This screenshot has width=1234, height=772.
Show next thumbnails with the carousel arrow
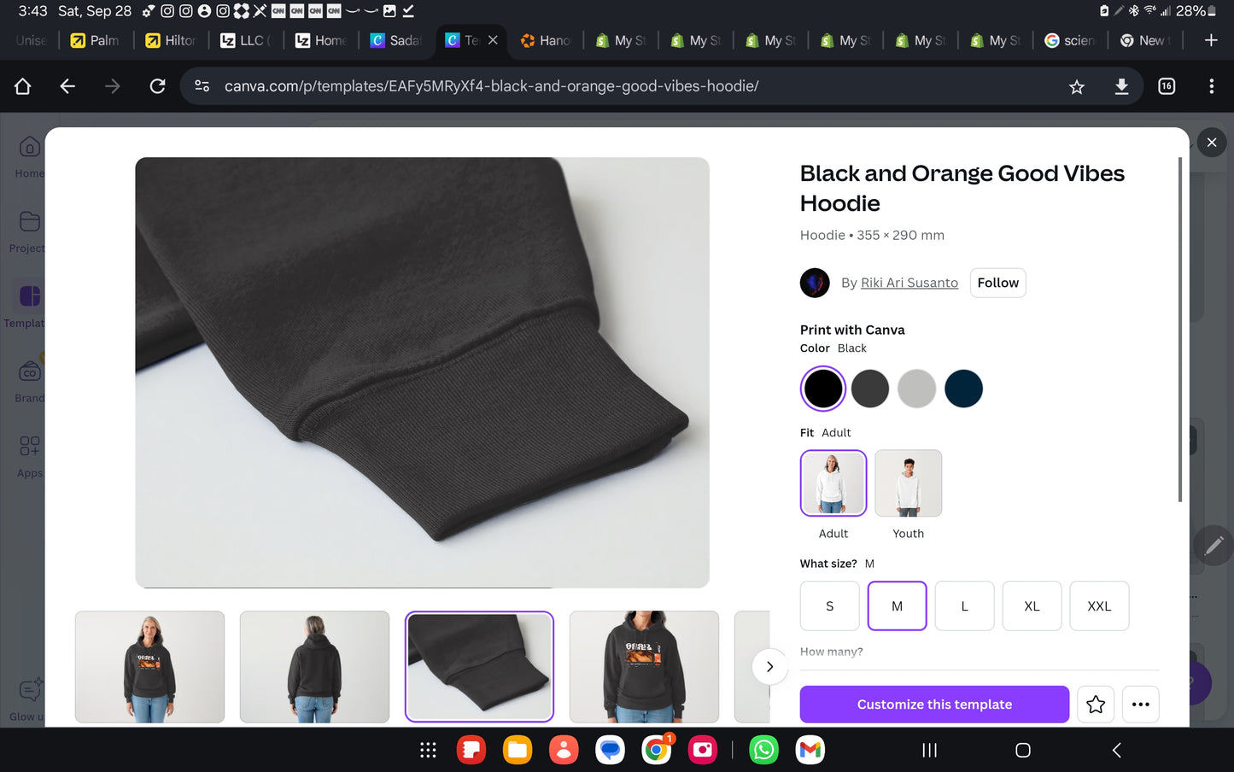(x=769, y=667)
